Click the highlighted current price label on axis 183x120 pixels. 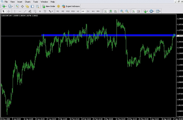click(x=180, y=36)
